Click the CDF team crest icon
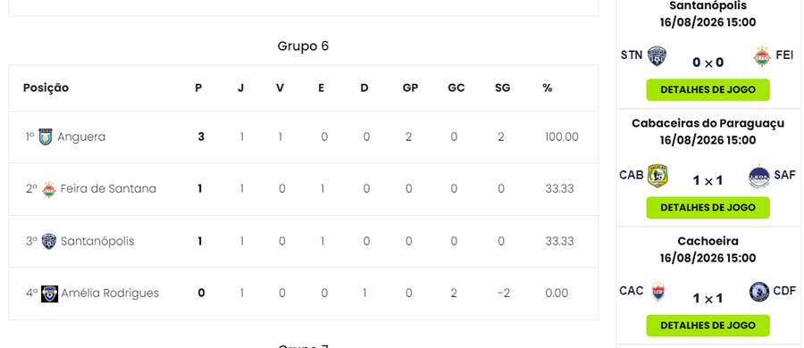This screenshot has height=348, width=804. click(x=759, y=292)
